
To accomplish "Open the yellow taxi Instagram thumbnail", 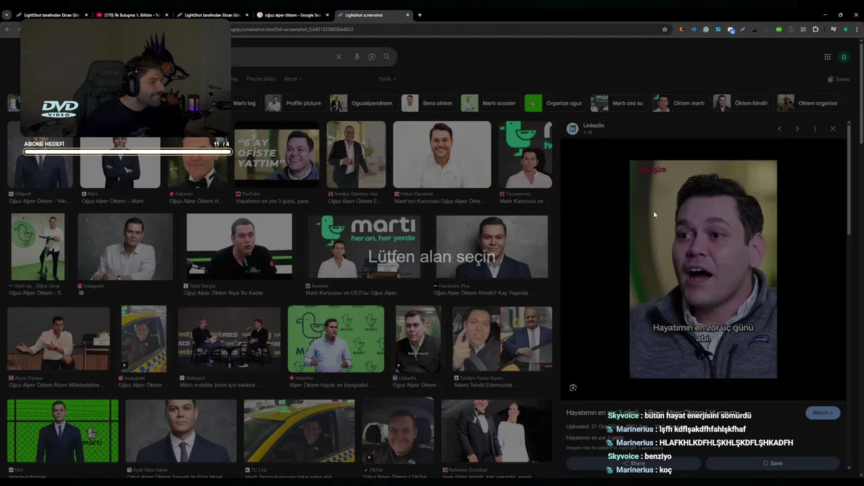I will point(144,339).
